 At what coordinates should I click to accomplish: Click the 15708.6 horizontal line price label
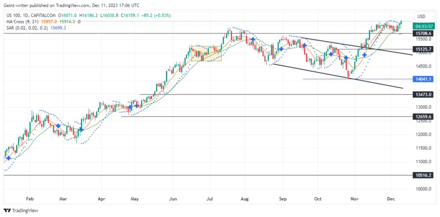(x=423, y=34)
